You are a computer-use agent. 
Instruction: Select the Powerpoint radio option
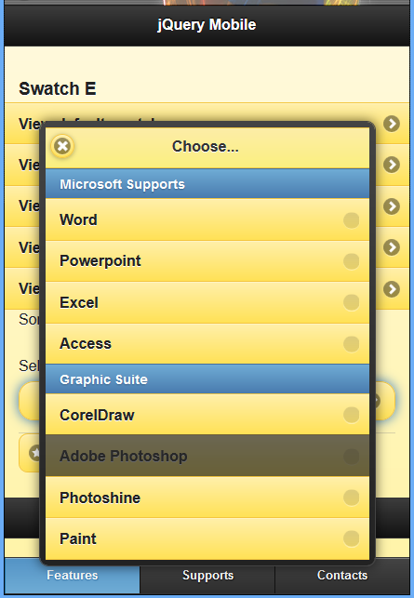[x=351, y=261]
